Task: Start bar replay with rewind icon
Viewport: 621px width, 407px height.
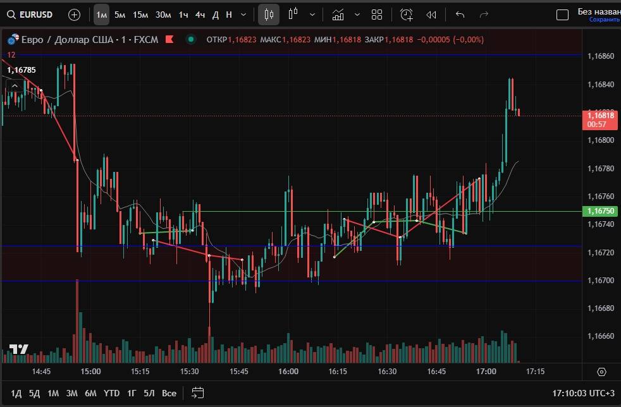Action: pyautogui.click(x=431, y=15)
